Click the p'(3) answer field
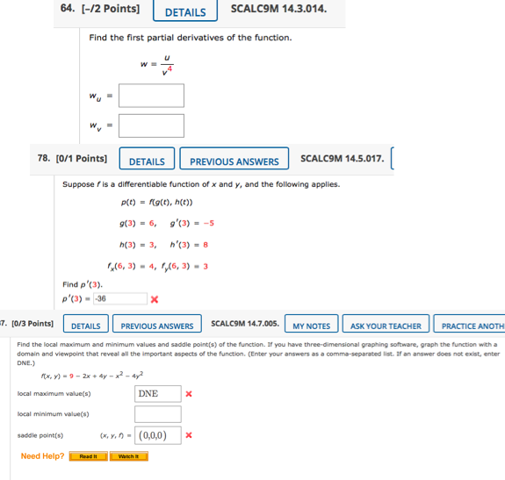 tap(120, 299)
